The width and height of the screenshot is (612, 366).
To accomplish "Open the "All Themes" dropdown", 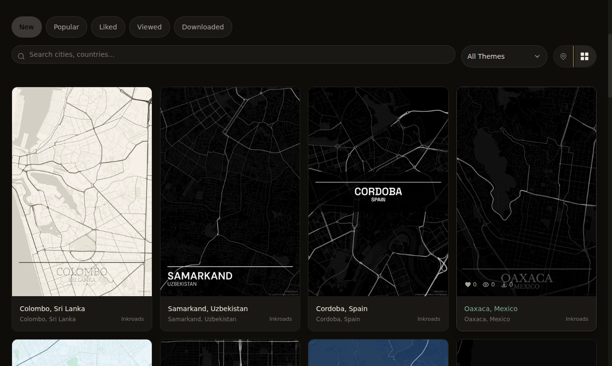I will coord(504,56).
